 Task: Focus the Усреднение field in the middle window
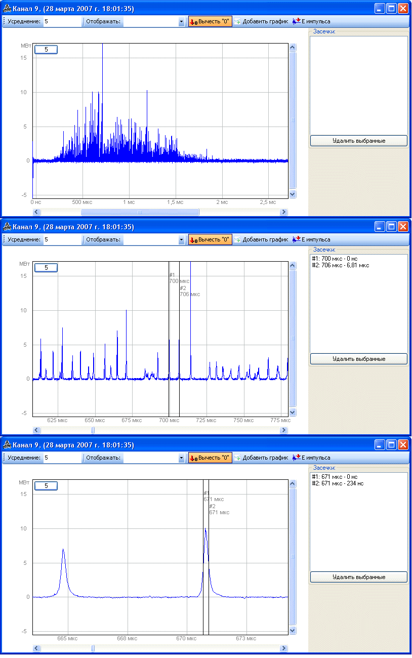[x=62, y=240]
